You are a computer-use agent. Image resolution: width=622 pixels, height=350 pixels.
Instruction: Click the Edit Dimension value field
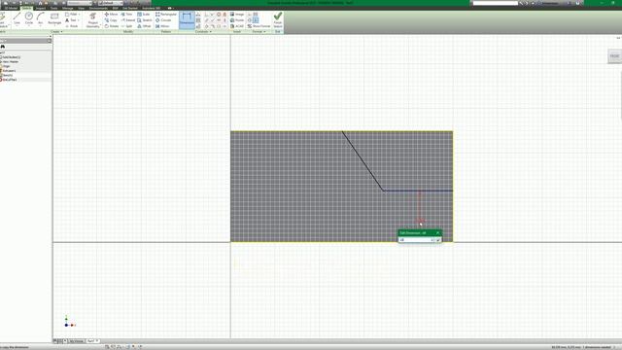(x=415, y=240)
